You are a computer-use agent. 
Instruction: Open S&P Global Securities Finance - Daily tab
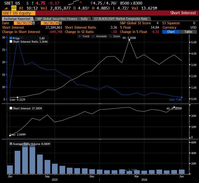[x=63, y=19]
